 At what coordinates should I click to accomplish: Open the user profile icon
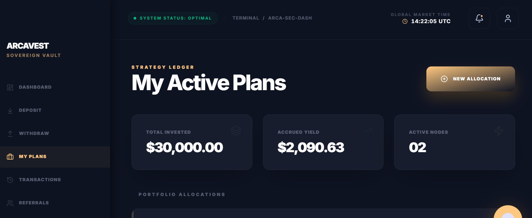coord(508,18)
